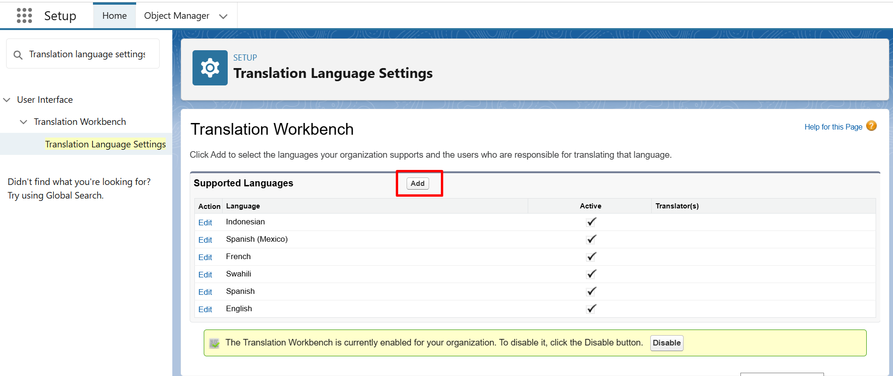This screenshot has width=893, height=376.
Task: Toggle the Spanish (Mexico) active checkmark
Action: 591,239
